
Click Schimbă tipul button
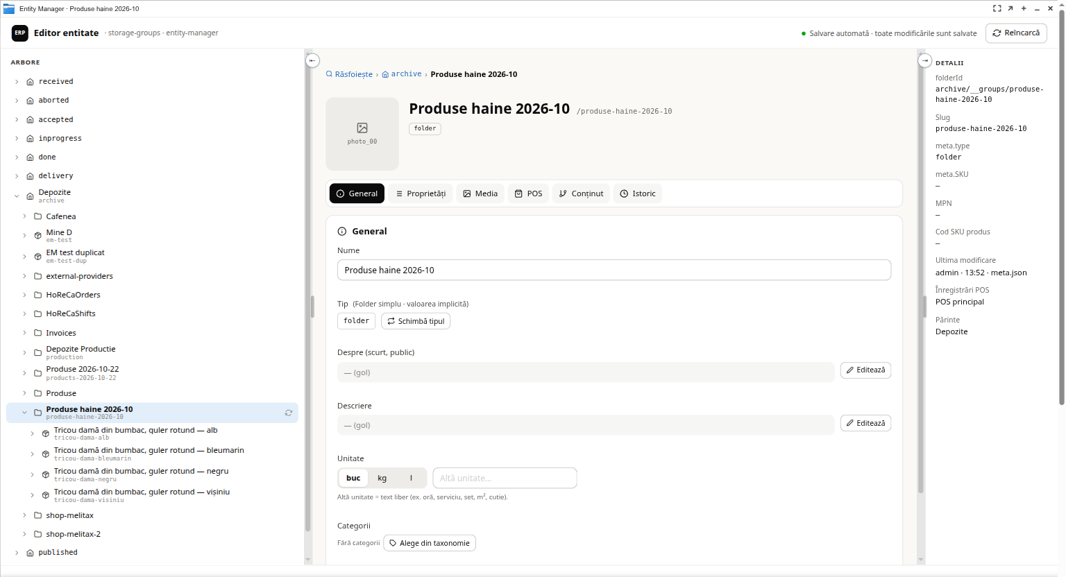tap(416, 321)
